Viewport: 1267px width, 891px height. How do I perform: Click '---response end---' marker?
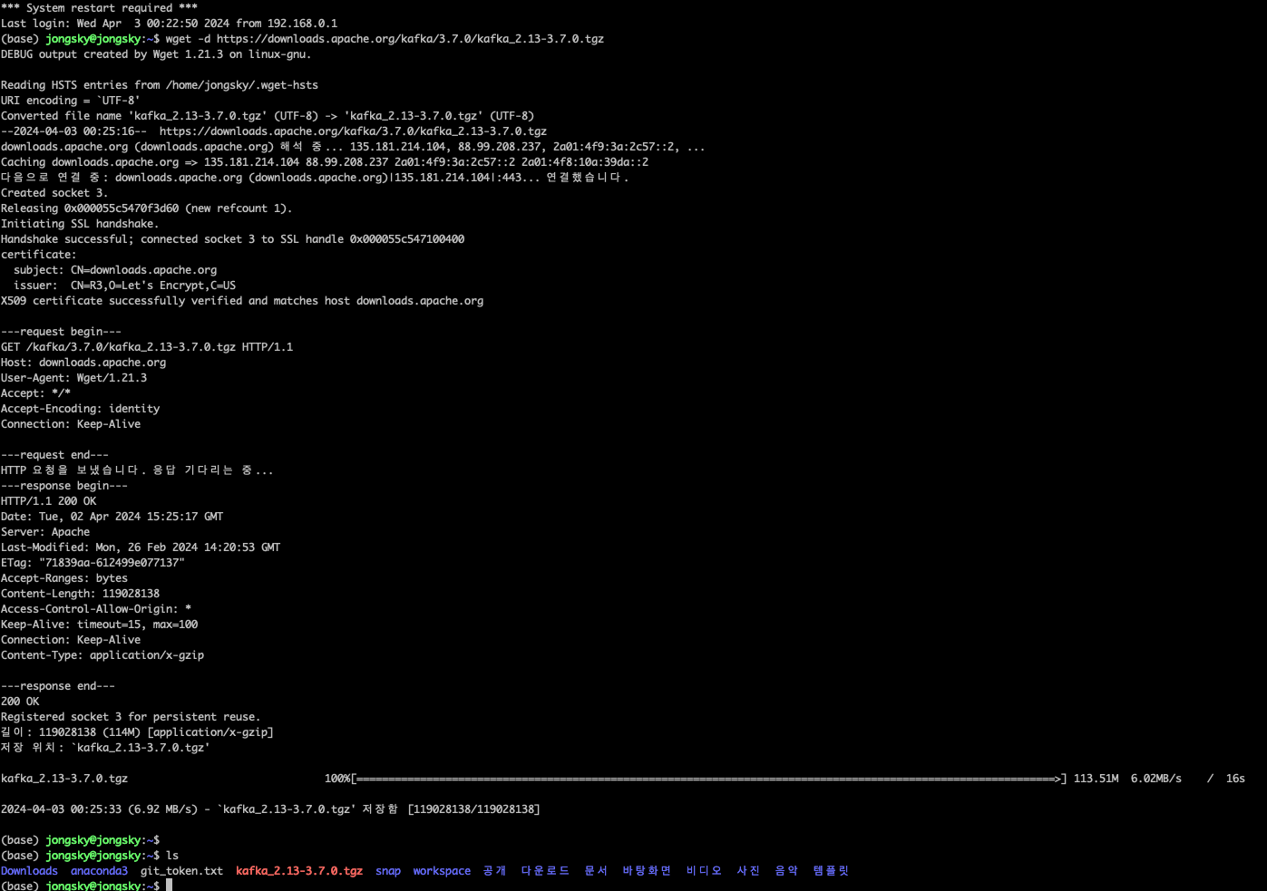(x=58, y=686)
